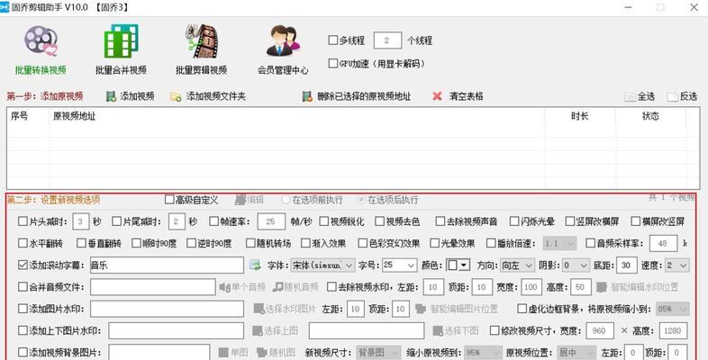This screenshot has height=360, width=708.
Task: Select 在选项前执行 radio button
Action: (286, 200)
